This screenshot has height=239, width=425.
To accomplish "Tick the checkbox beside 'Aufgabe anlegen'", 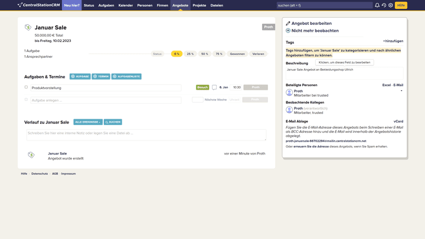I will (x=26, y=100).
